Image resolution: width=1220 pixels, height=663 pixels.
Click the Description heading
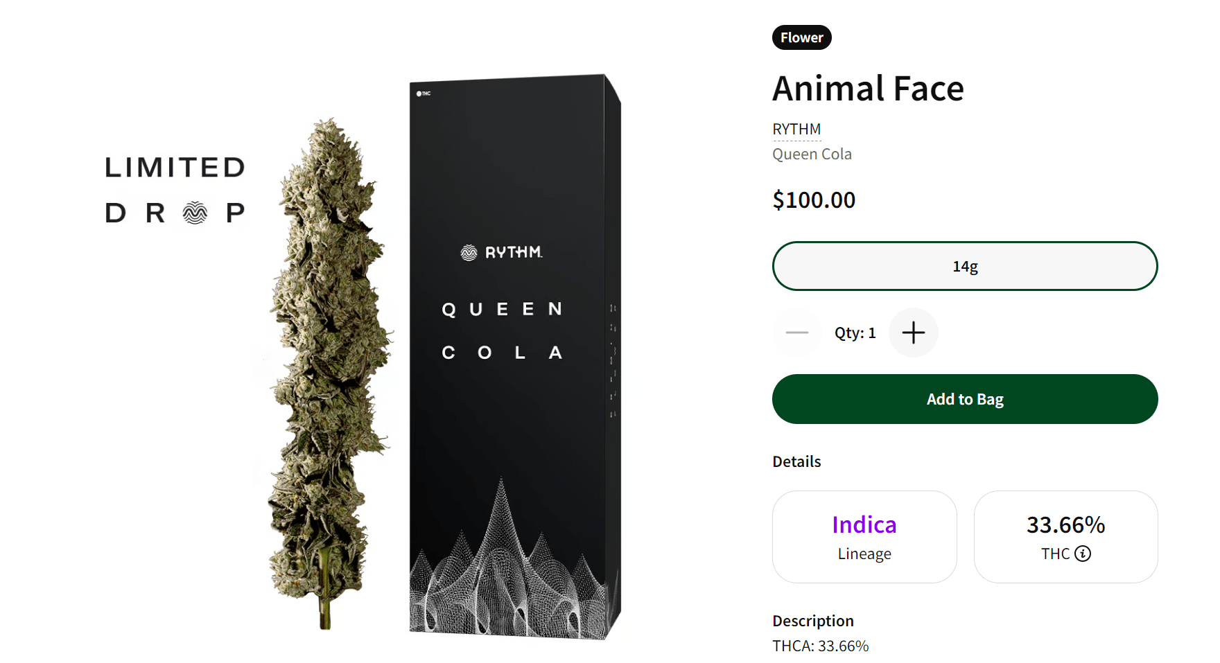point(813,621)
